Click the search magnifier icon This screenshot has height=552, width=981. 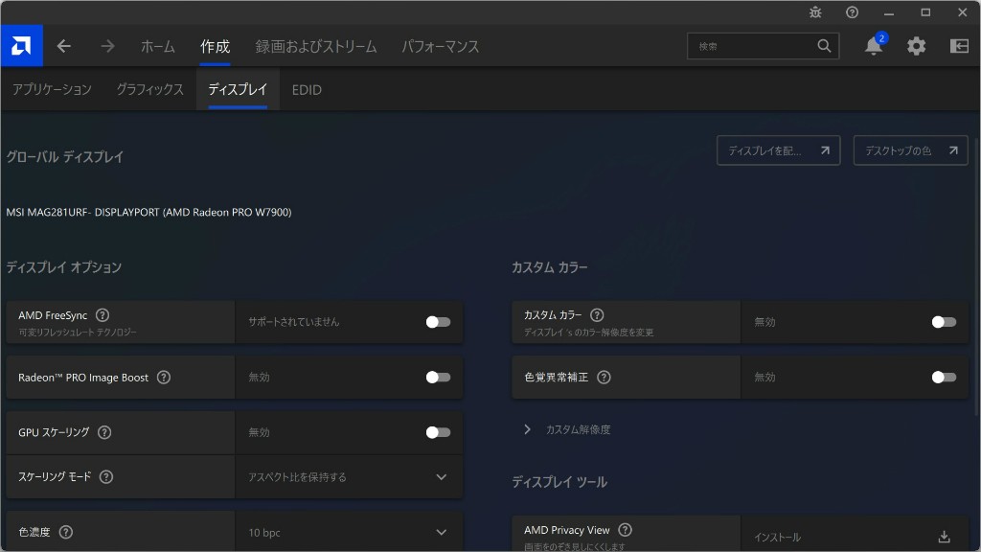click(824, 46)
